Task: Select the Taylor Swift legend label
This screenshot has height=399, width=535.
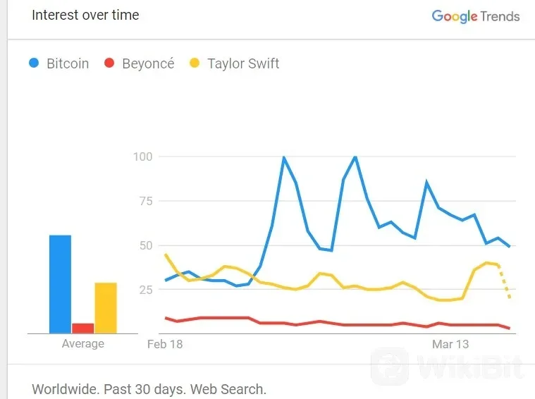Action: point(243,63)
